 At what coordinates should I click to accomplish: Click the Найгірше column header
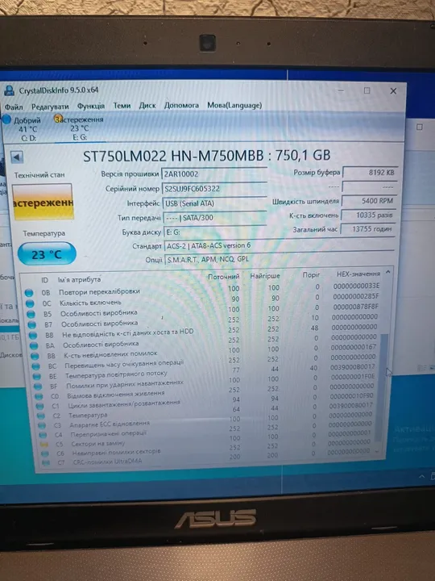tap(265, 276)
